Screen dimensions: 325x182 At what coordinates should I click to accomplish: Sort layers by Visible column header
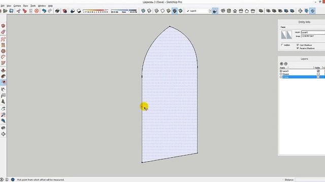(317, 68)
